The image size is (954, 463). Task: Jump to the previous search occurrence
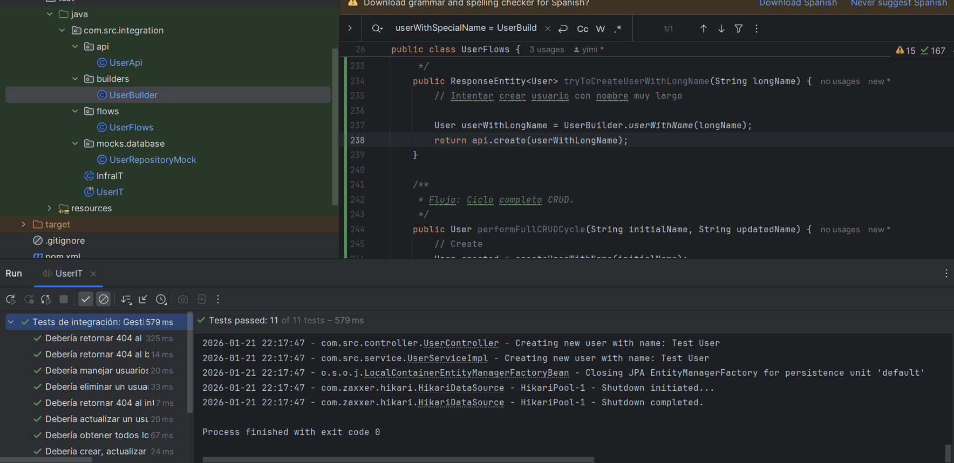(703, 29)
